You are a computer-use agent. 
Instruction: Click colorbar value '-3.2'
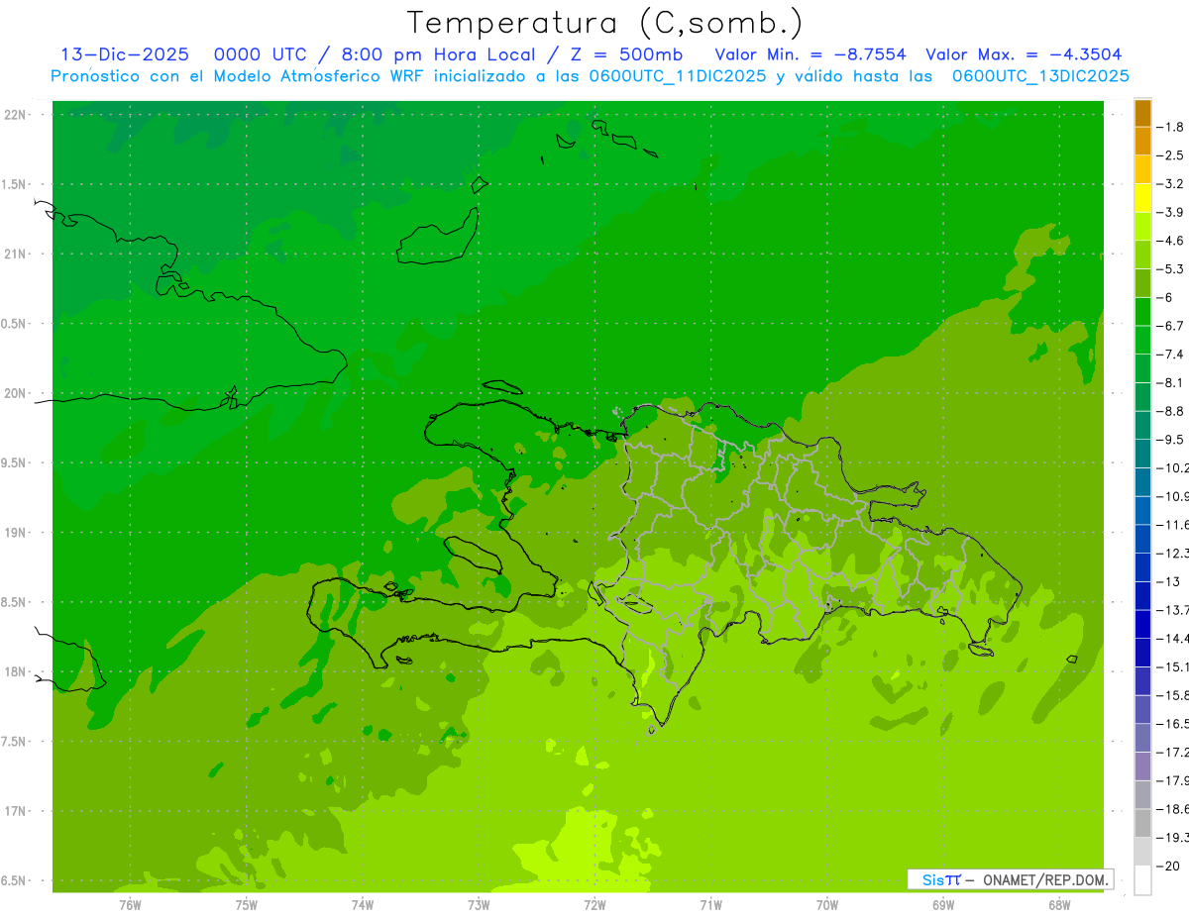tap(1170, 184)
